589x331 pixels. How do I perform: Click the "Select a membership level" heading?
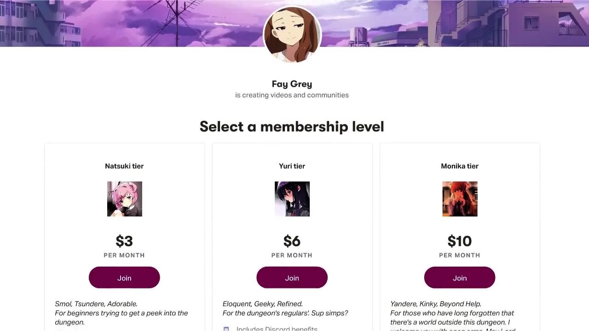292,126
